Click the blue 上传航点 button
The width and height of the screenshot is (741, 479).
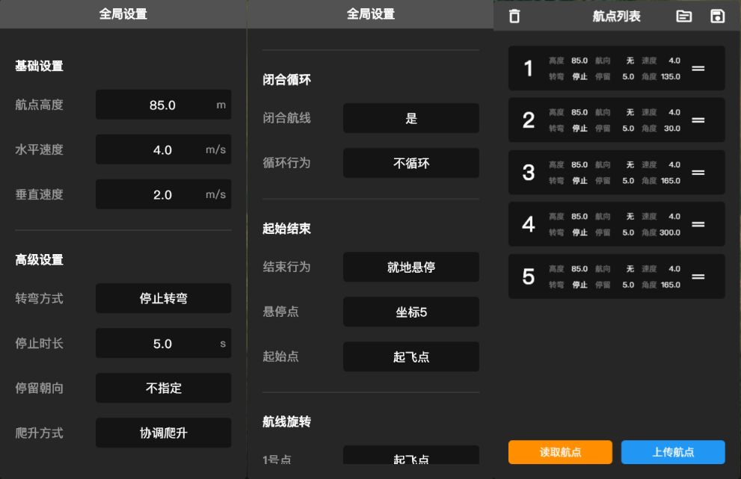[673, 452]
